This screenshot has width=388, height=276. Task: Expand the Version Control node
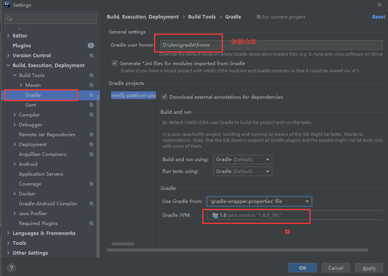click(8, 55)
